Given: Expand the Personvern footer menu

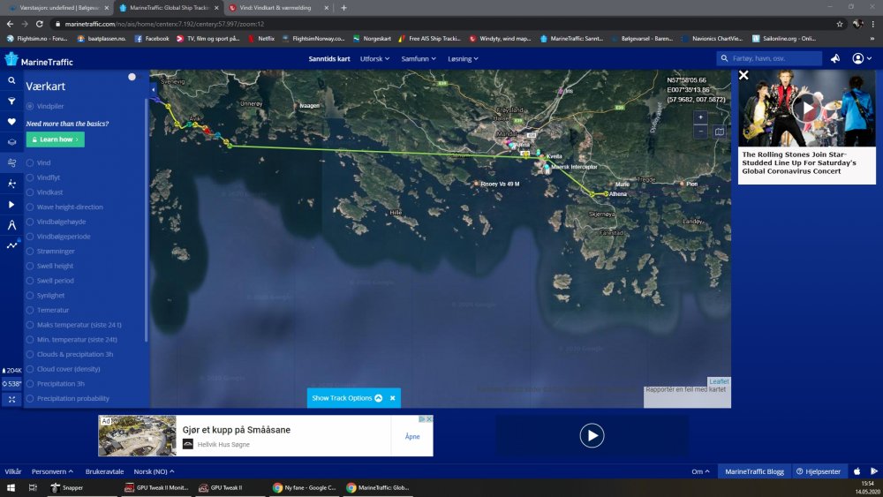Looking at the screenshot, I should pyautogui.click(x=52, y=471).
